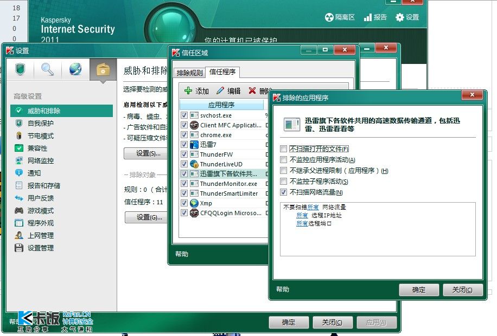497x336 pixels.
Task: Click the Client MFC Application icon
Action: point(194,125)
